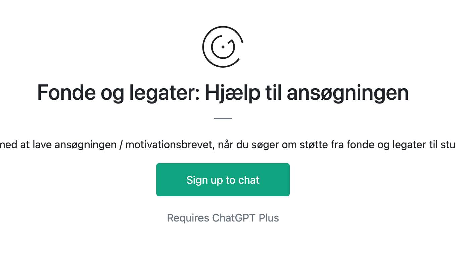Click the word Sign on the green button
456x256 pixels.
(x=197, y=180)
